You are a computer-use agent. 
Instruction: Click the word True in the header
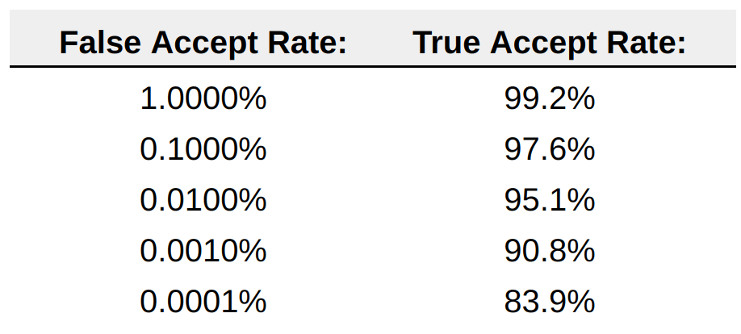click(x=443, y=43)
